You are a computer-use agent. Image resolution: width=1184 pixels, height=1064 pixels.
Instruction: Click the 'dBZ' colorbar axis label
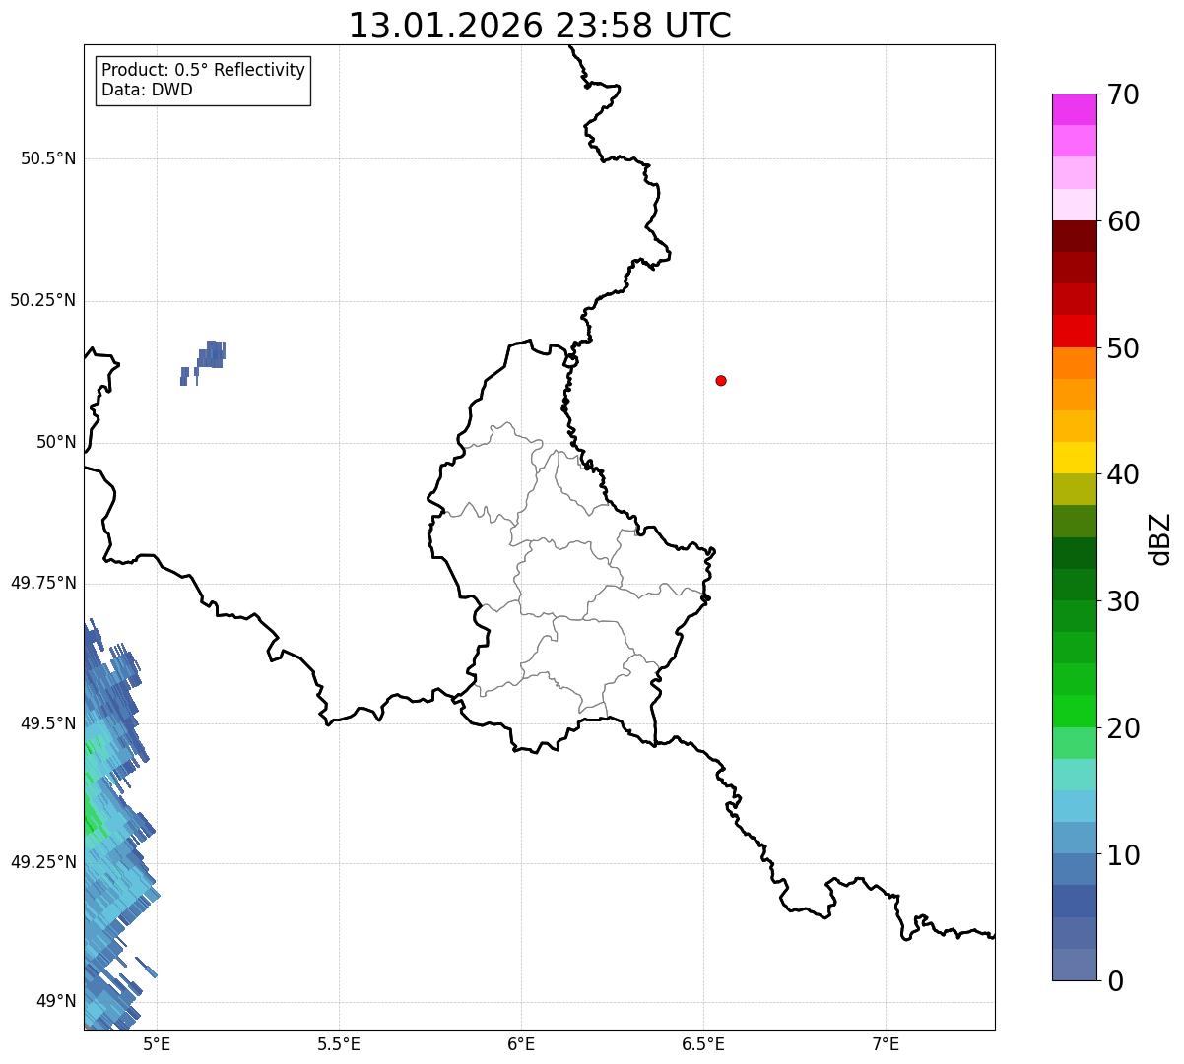coord(1160,538)
